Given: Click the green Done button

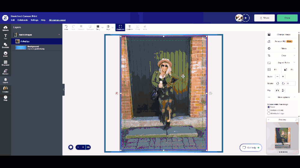Looking at the screenshot, I should (287, 18).
